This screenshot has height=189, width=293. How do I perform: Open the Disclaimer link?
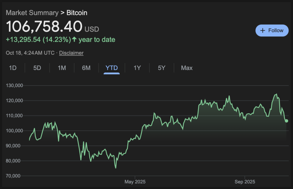[71, 53]
